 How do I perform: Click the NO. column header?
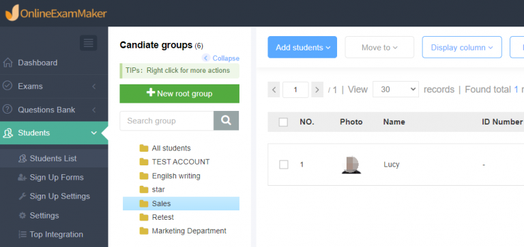(307, 122)
